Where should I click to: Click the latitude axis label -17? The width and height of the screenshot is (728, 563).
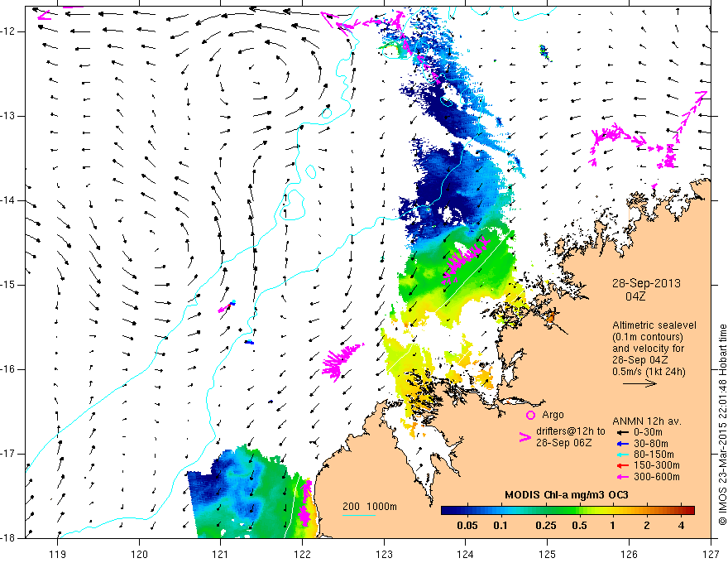[x=9, y=454]
